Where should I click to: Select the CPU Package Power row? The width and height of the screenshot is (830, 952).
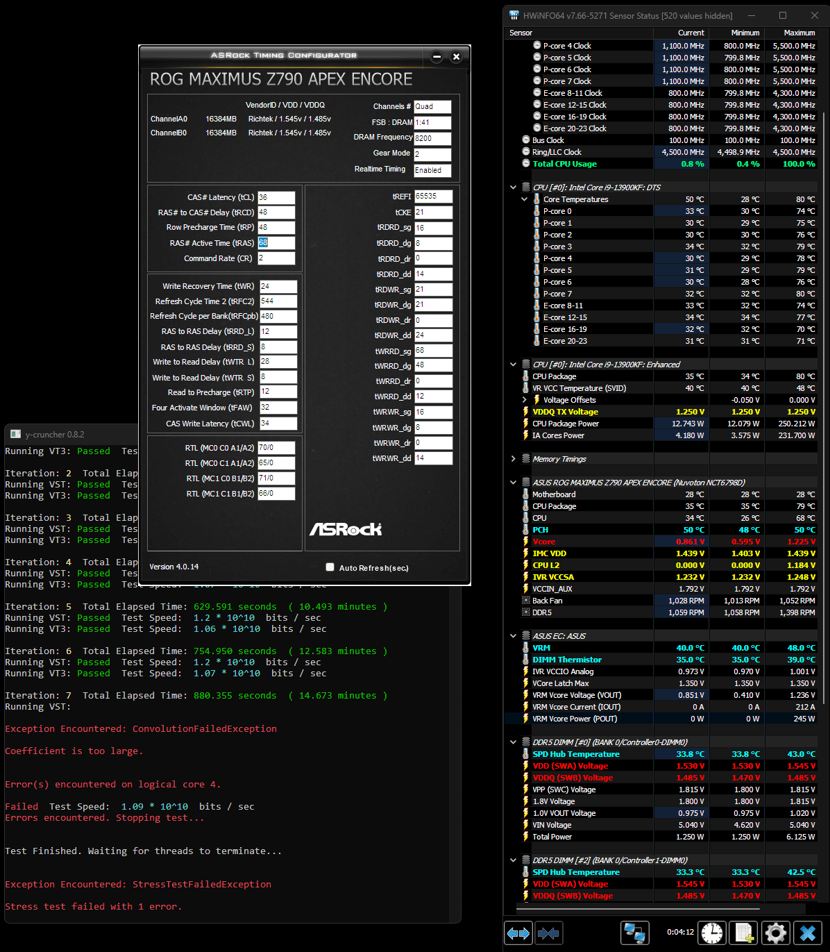point(662,424)
